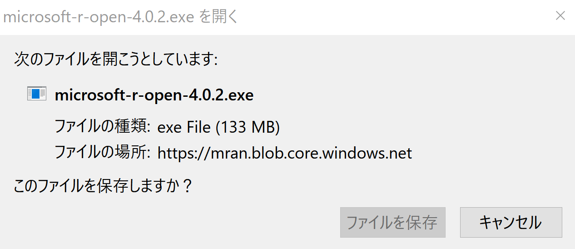Screen dimensions: 575x249
Task: Click the キャンセル button
Action: (x=511, y=222)
